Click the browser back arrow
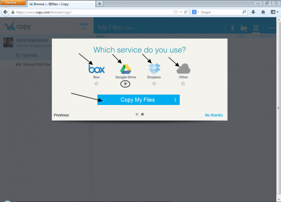281x202 pixels. coord(5,12)
